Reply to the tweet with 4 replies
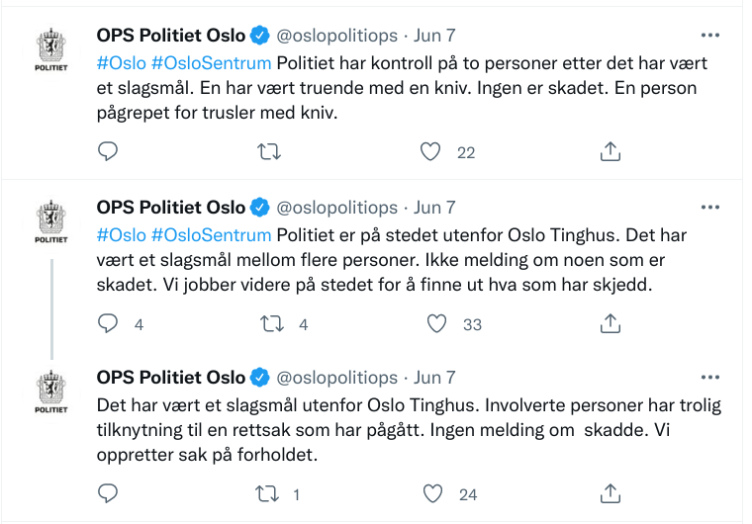This screenshot has width=752, height=524. [x=109, y=323]
